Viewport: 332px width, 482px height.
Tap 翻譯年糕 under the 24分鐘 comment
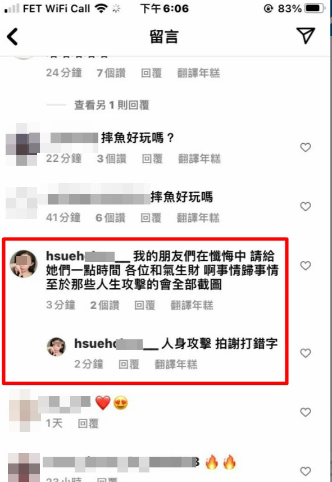point(198,73)
